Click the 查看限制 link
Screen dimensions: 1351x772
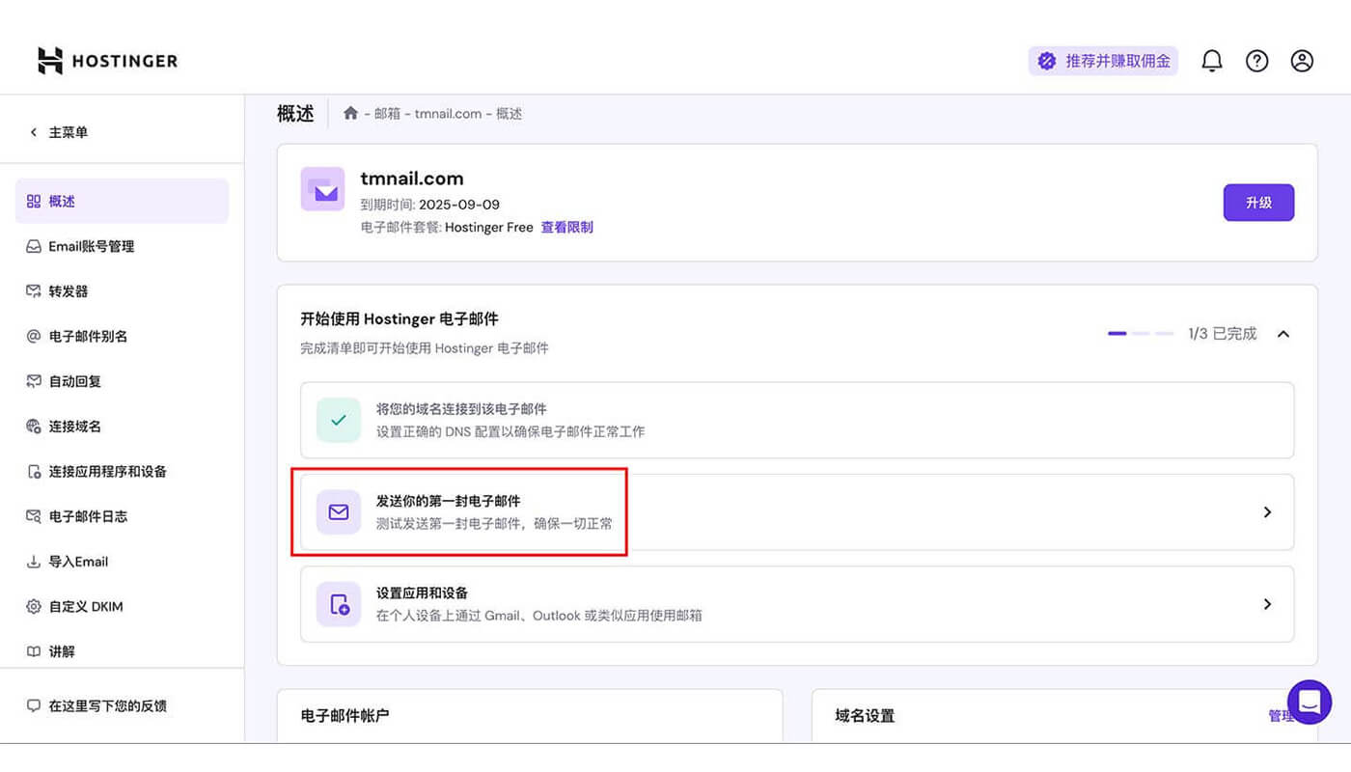click(566, 228)
